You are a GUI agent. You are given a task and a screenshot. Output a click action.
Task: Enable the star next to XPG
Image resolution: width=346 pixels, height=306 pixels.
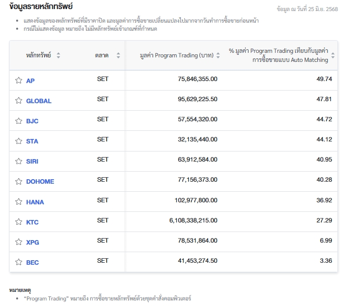click(19, 242)
